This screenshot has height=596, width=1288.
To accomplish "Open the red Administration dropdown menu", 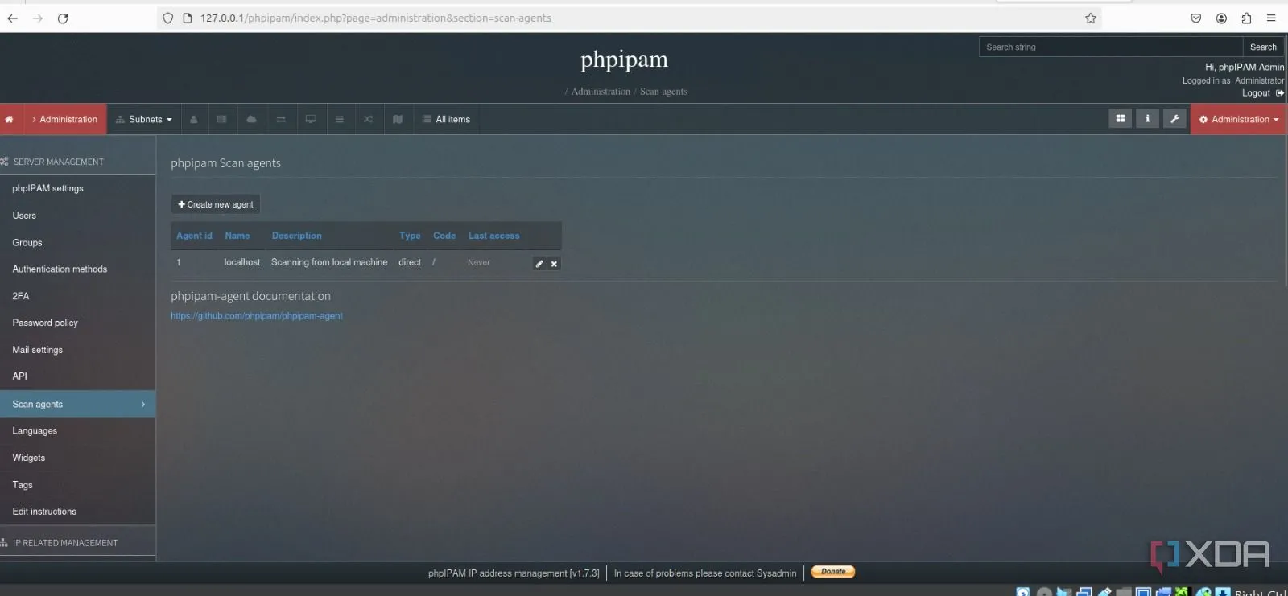I will [x=1238, y=120].
